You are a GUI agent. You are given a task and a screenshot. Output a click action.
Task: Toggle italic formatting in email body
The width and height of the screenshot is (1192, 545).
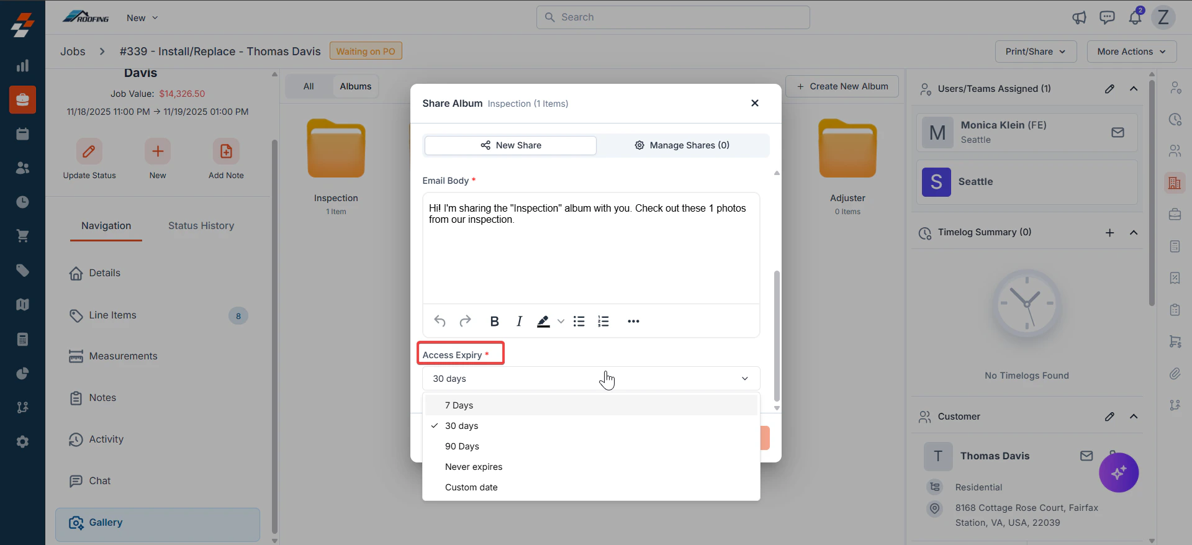[x=519, y=321]
